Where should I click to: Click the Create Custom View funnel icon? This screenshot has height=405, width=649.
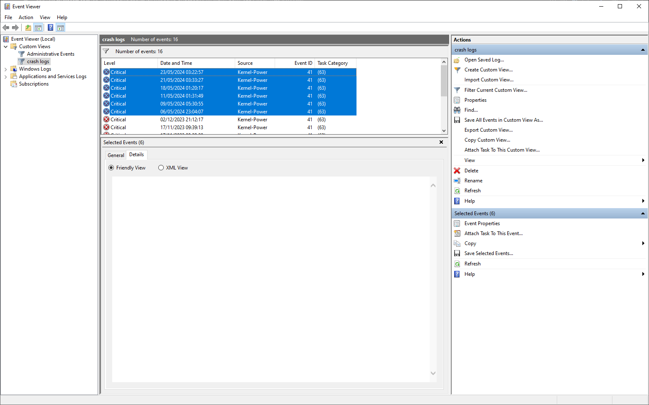point(457,70)
